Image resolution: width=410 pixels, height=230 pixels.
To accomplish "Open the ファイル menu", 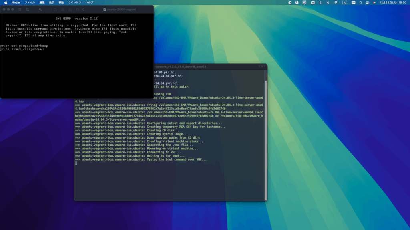I will pyautogui.click(x=30, y=2).
